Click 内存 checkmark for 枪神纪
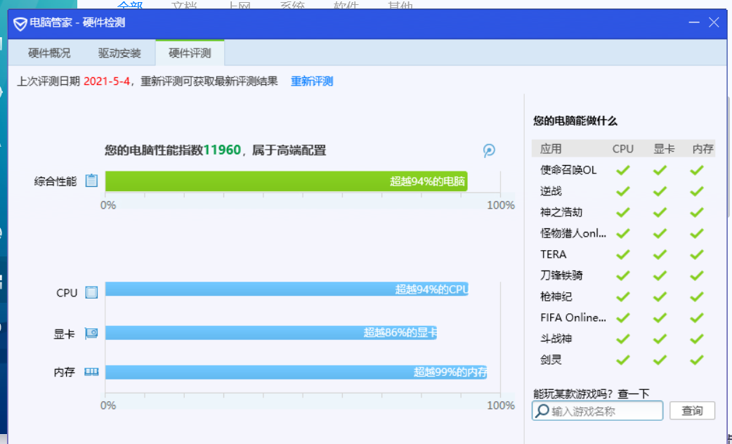Viewport: 732px width, 444px height. [696, 296]
